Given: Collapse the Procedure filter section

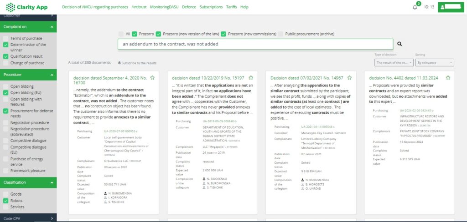Looking at the screenshot, I should (x=52, y=75).
